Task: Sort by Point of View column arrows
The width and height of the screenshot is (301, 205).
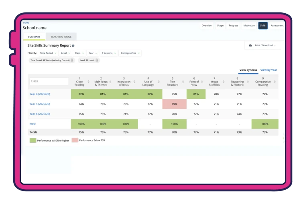Action: 202,82
